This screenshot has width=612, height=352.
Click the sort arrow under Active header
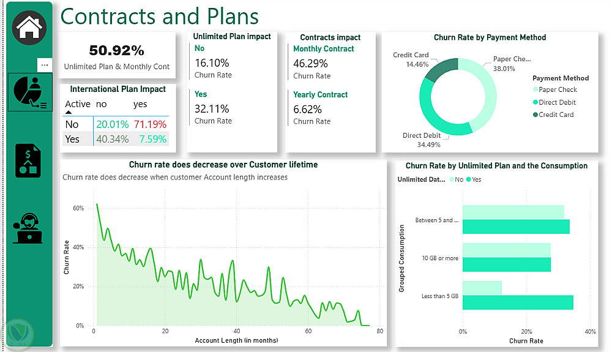click(69, 113)
